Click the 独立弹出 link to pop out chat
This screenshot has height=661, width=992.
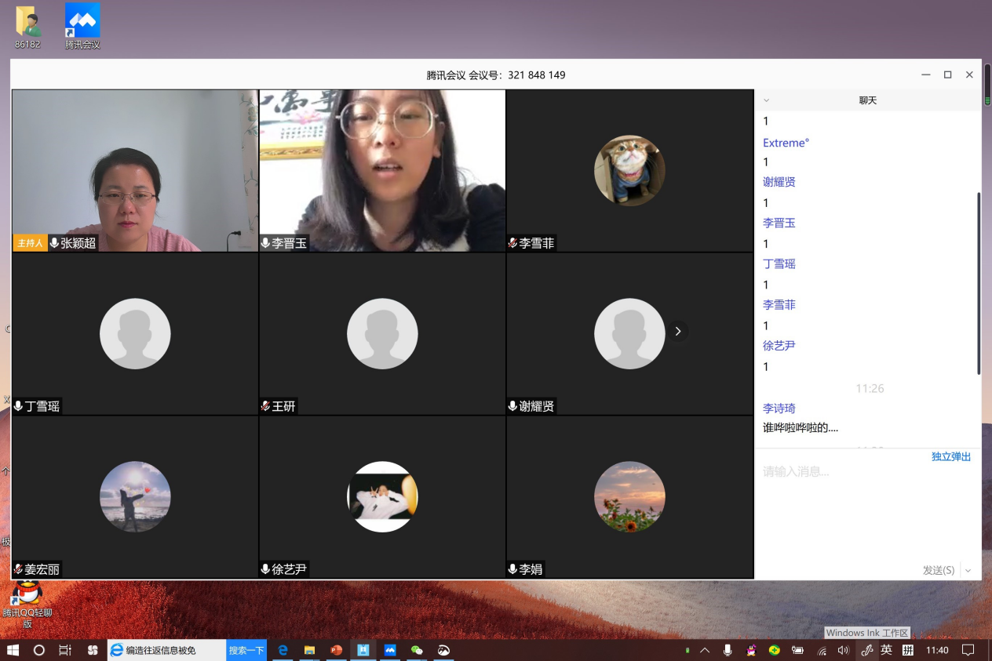point(950,456)
